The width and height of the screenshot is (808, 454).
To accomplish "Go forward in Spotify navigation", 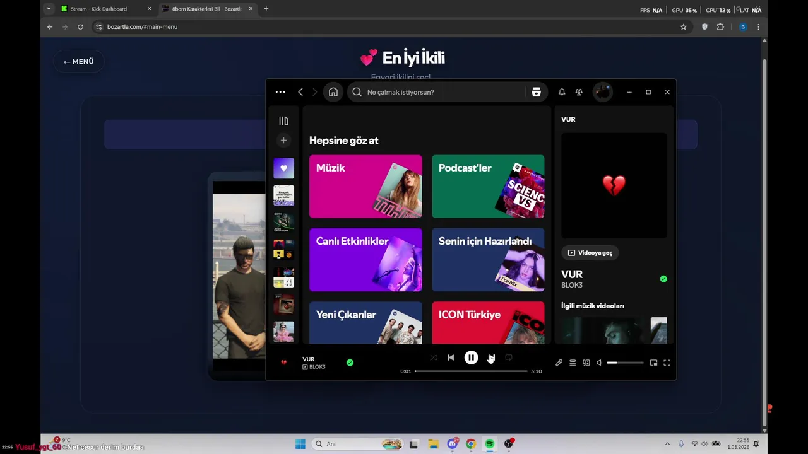I will 314,92.
